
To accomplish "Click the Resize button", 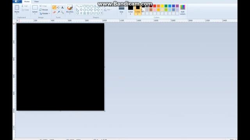I will [44, 10].
